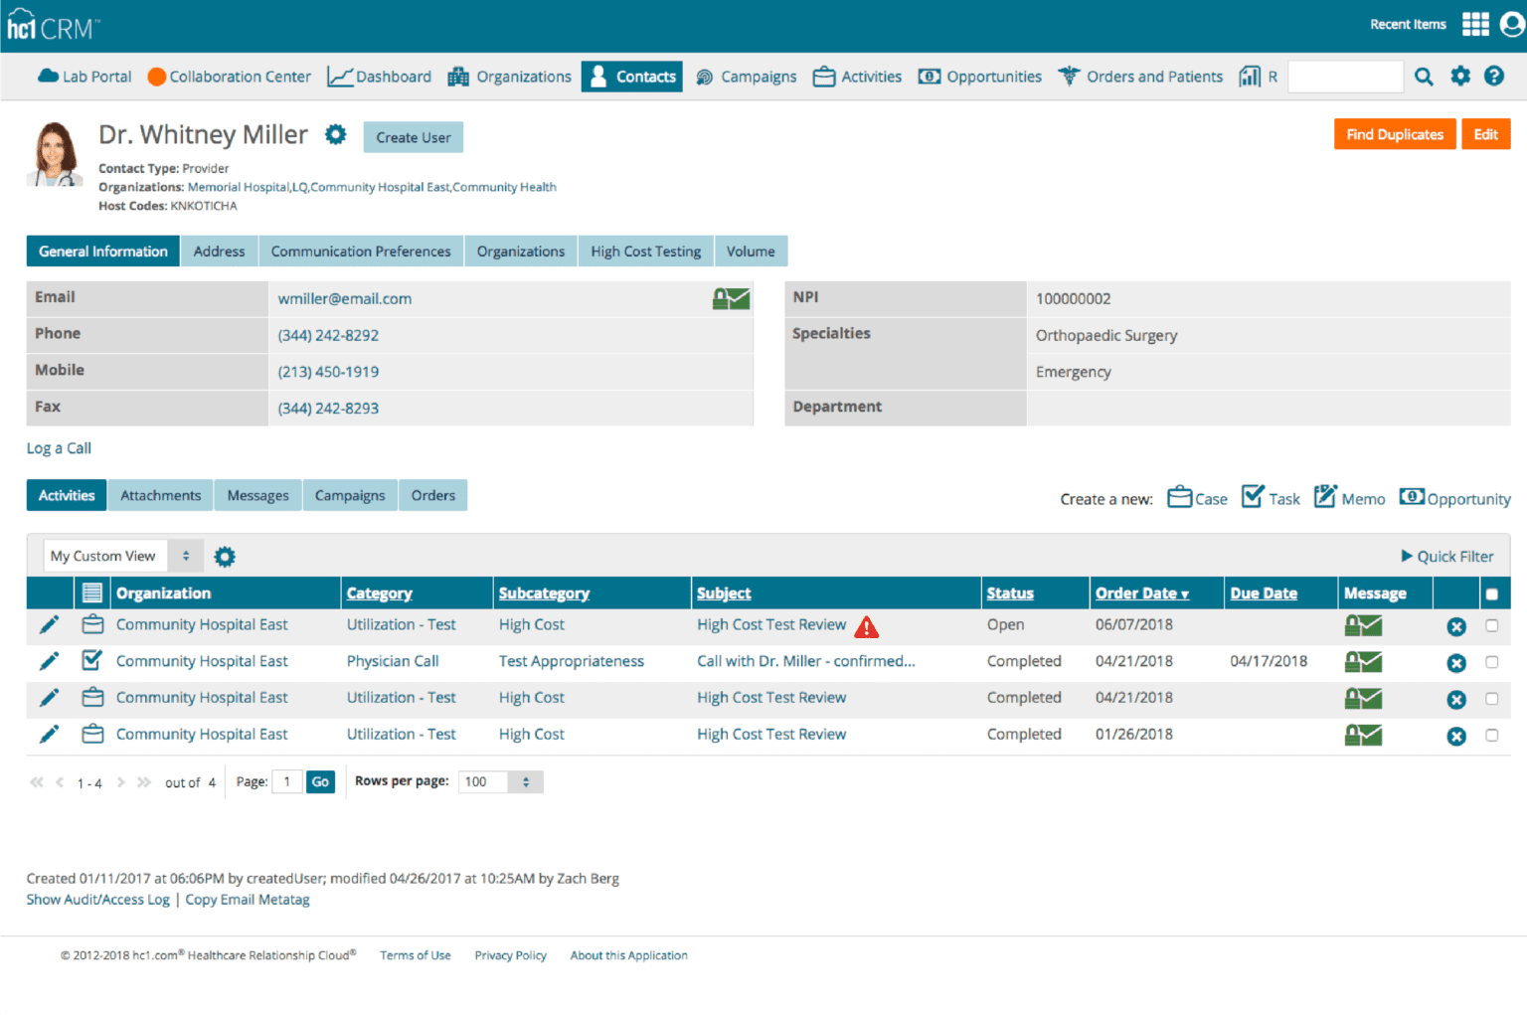Click the gear icon next to My Custom View
This screenshot has width=1527, height=1015.
coord(225,557)
